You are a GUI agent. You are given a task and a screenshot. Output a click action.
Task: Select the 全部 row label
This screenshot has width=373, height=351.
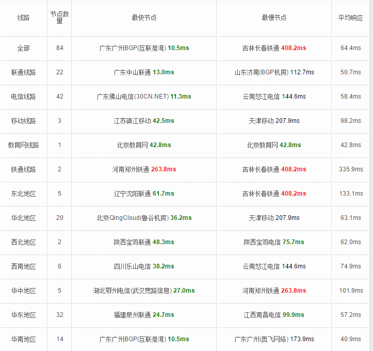23,48
